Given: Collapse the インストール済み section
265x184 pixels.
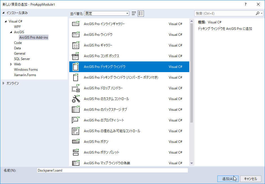Looking at the screenshot, I should pos(3,13).
